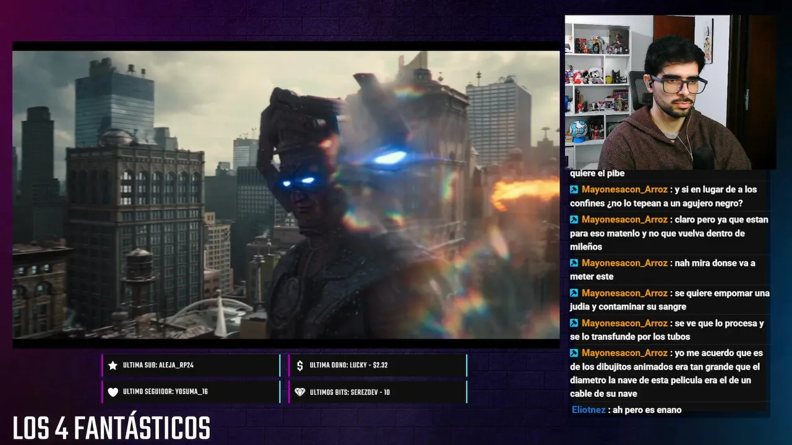Open Mayonesacon_Arroz's name on the "nah mira" message
This screenshot has height=445, width=792.
[x=624, y=263]
